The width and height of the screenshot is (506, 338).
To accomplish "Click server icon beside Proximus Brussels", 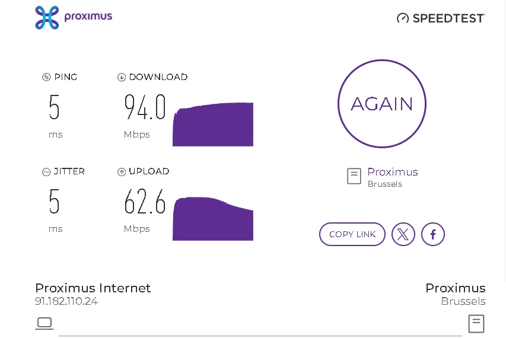I will [x=354, y=176].
